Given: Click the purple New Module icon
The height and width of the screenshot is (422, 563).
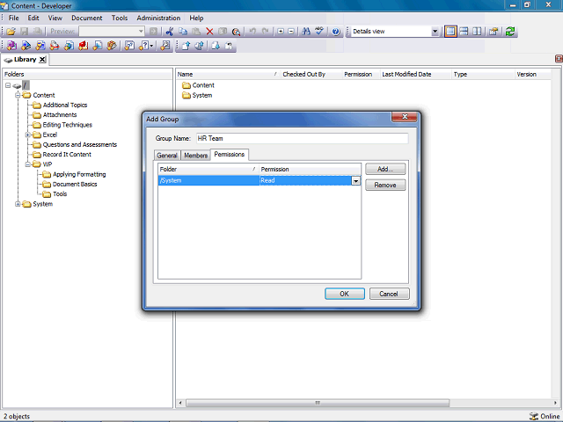Looking at the screenshot, I should 11,46.
